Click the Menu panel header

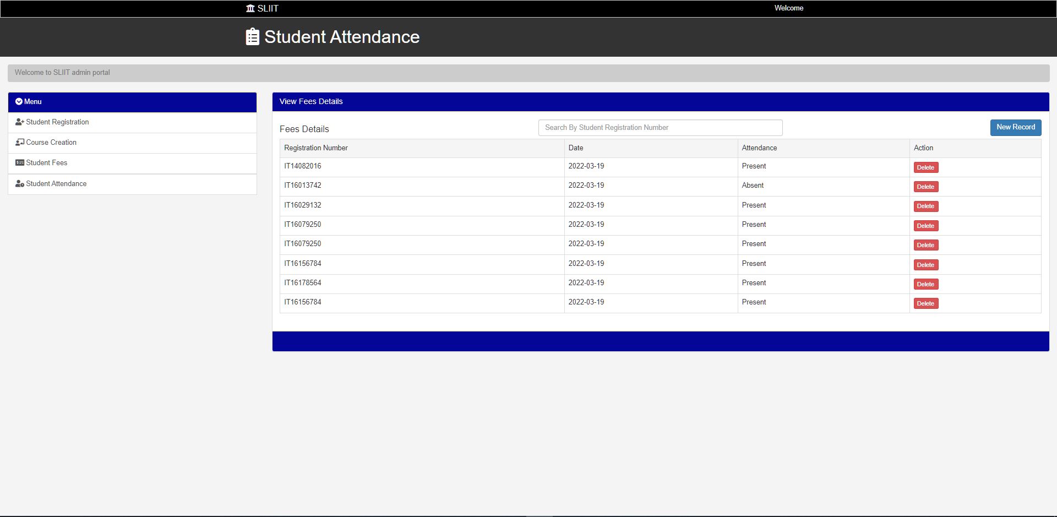point(132,102)
